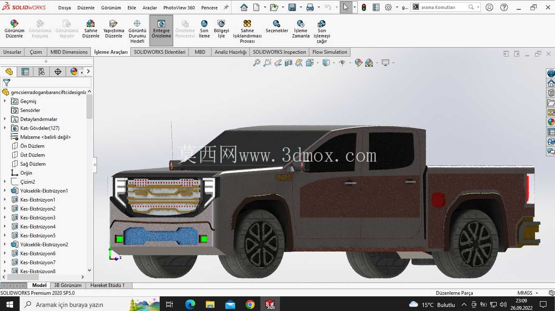Open PhotoView Seçenekler options
555x311 pixels.
277,26
